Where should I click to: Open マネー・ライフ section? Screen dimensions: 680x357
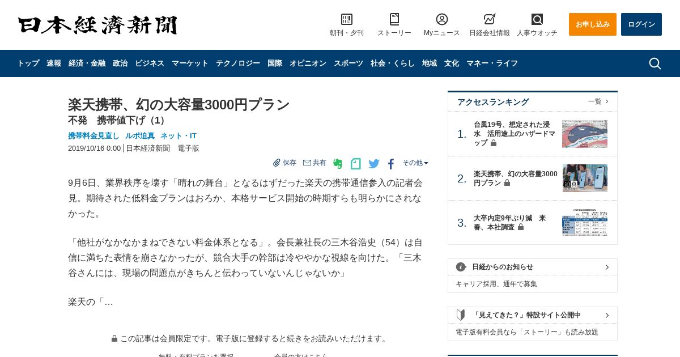click(x=492, y=63)
